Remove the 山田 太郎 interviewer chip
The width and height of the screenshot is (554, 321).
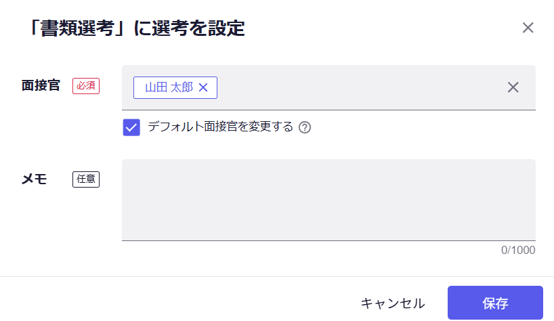coord(203,87)
